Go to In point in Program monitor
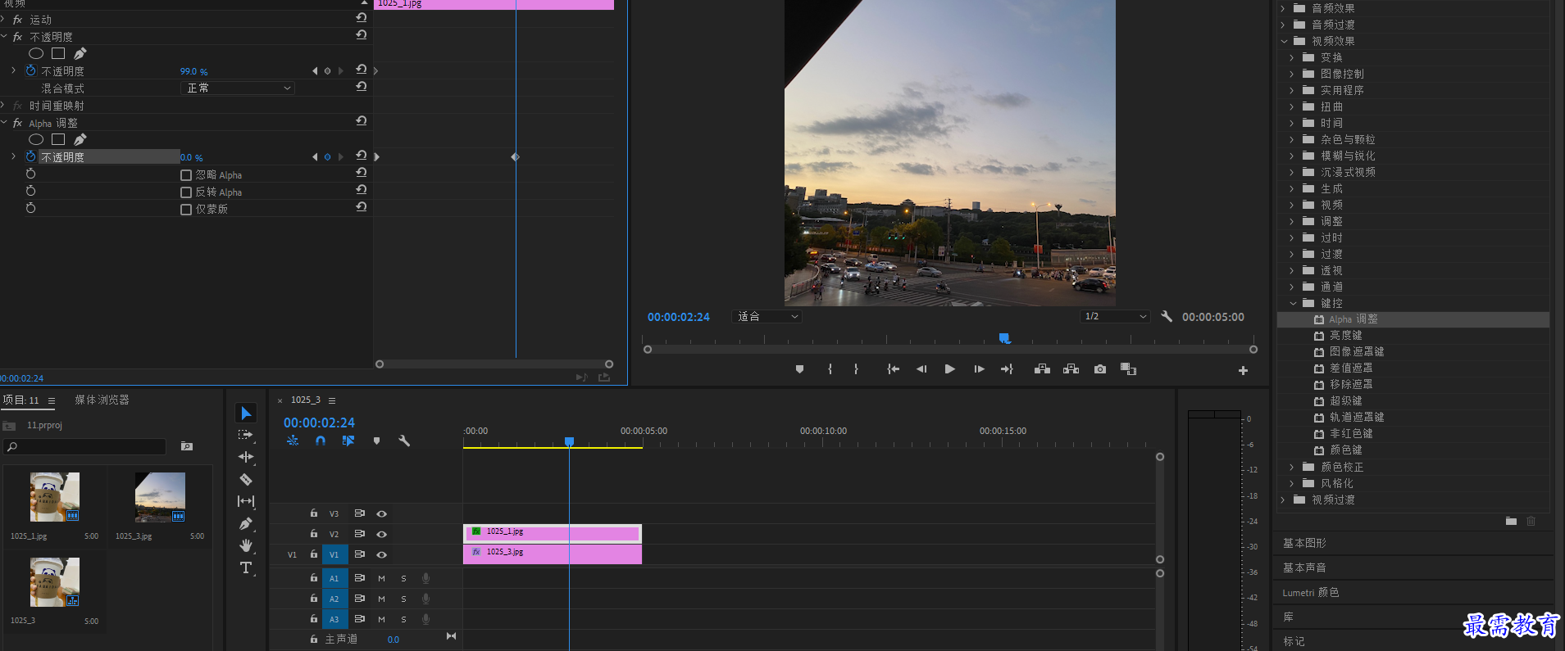Screen dimensions: 1565x651 point(893,369)
